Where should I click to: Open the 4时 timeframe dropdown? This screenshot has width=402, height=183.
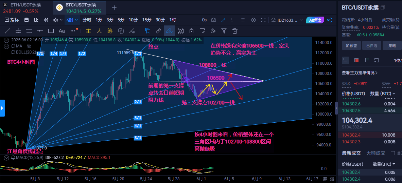pyautogui.click(x=72, y=20)
